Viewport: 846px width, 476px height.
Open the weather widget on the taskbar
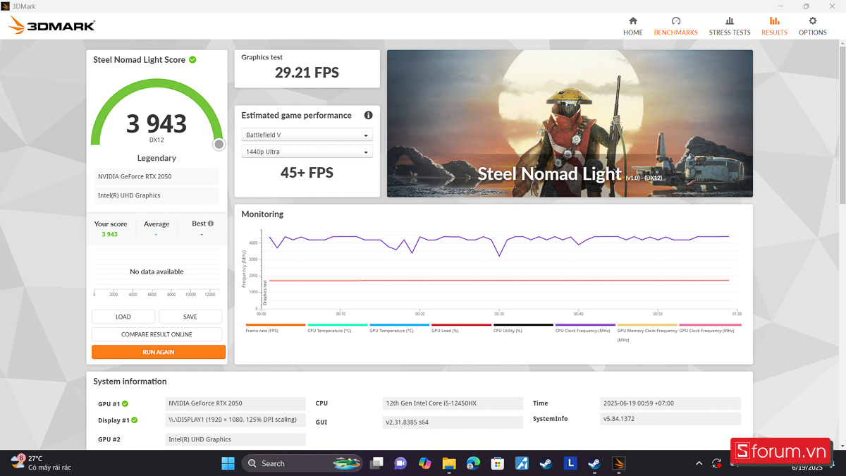pos(41,463)
